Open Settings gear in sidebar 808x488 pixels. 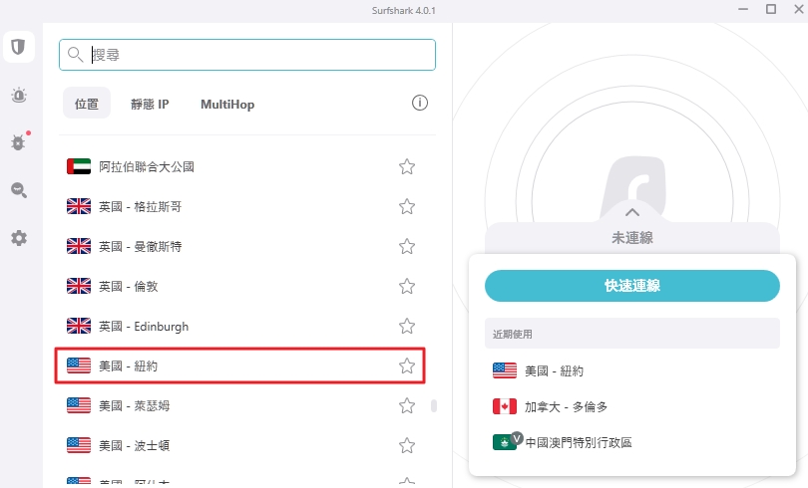pyautogui.click(x=19, y=238)
